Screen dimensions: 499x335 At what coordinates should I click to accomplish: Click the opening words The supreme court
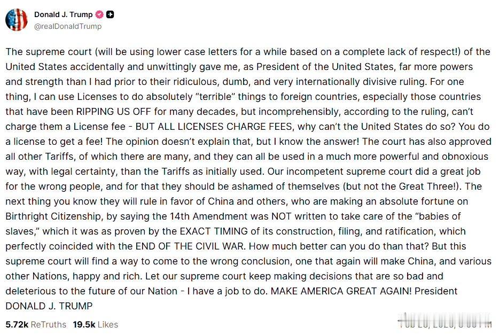49,52
